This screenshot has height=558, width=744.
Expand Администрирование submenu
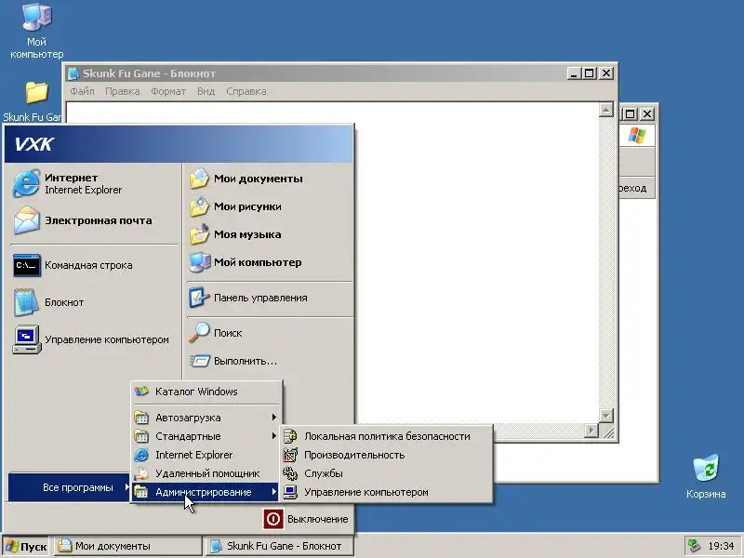[x=206, y=492]
